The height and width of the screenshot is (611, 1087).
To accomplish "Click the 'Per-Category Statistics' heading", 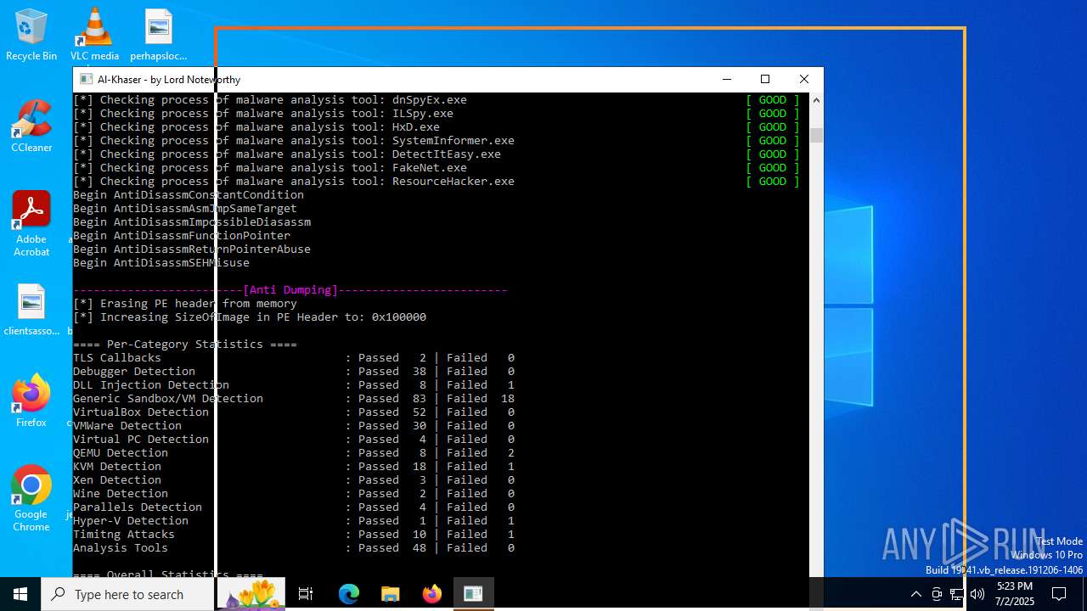I will 185,345.
